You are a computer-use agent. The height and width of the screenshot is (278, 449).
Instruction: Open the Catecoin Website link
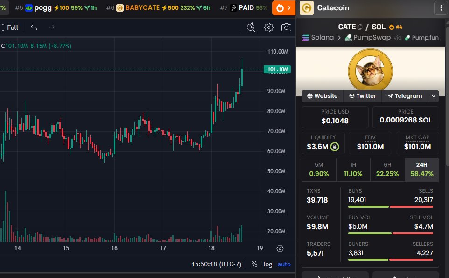point(322,96)
